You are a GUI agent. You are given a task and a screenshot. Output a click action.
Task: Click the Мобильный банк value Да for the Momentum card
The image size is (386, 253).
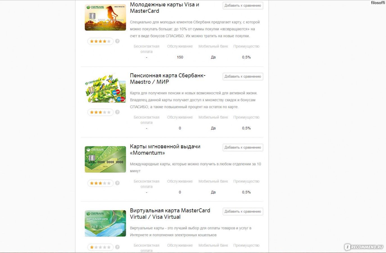click(213, 192)
